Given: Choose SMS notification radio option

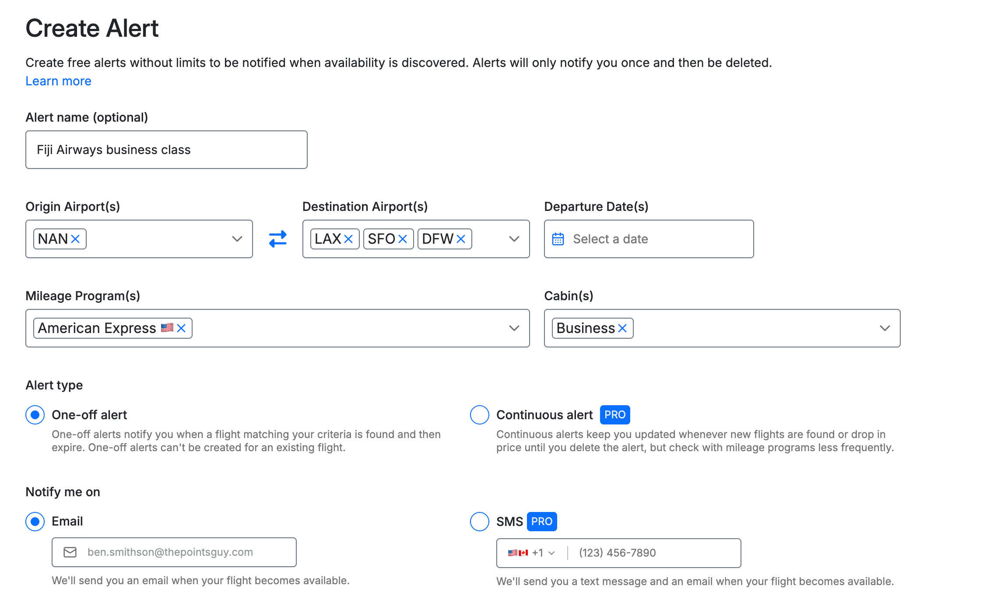Looking at the screenshot, I should pos(479,522).
